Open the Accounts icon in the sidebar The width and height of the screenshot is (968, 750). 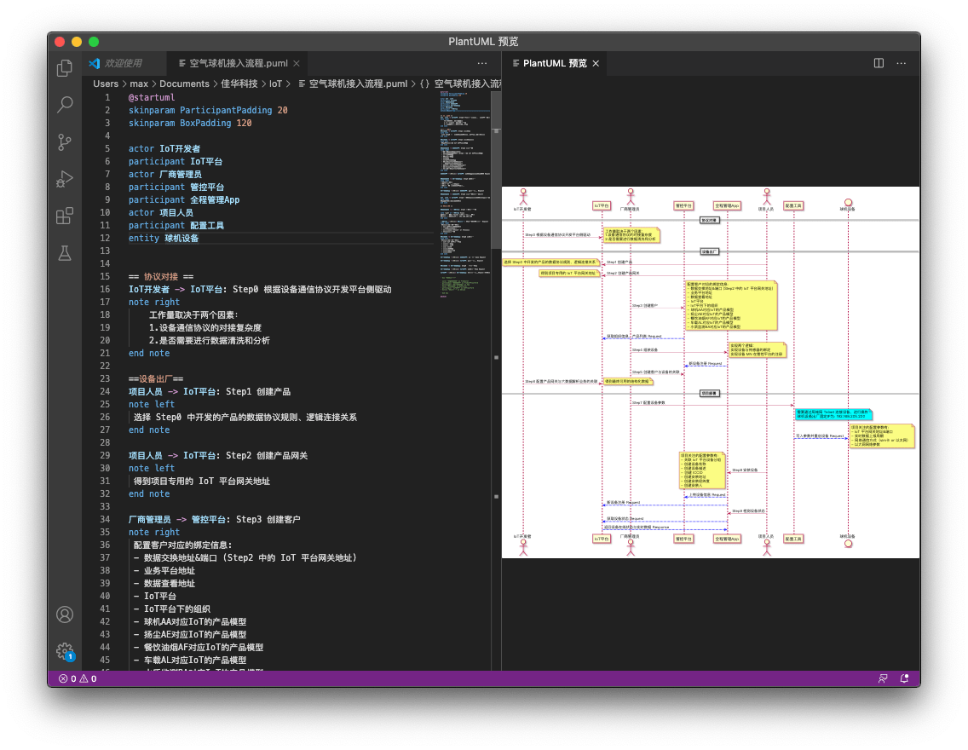click(64, 614)
